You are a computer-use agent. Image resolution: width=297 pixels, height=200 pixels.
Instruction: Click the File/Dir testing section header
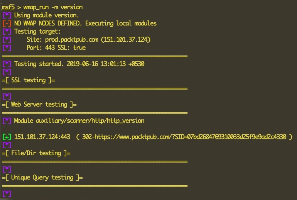(x=37, y=153)
